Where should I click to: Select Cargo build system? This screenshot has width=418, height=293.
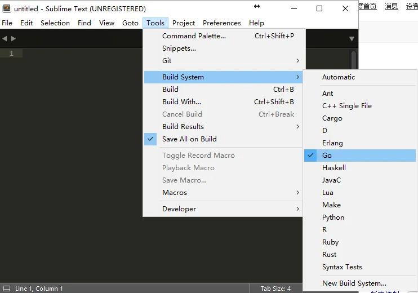click(360, 118)
